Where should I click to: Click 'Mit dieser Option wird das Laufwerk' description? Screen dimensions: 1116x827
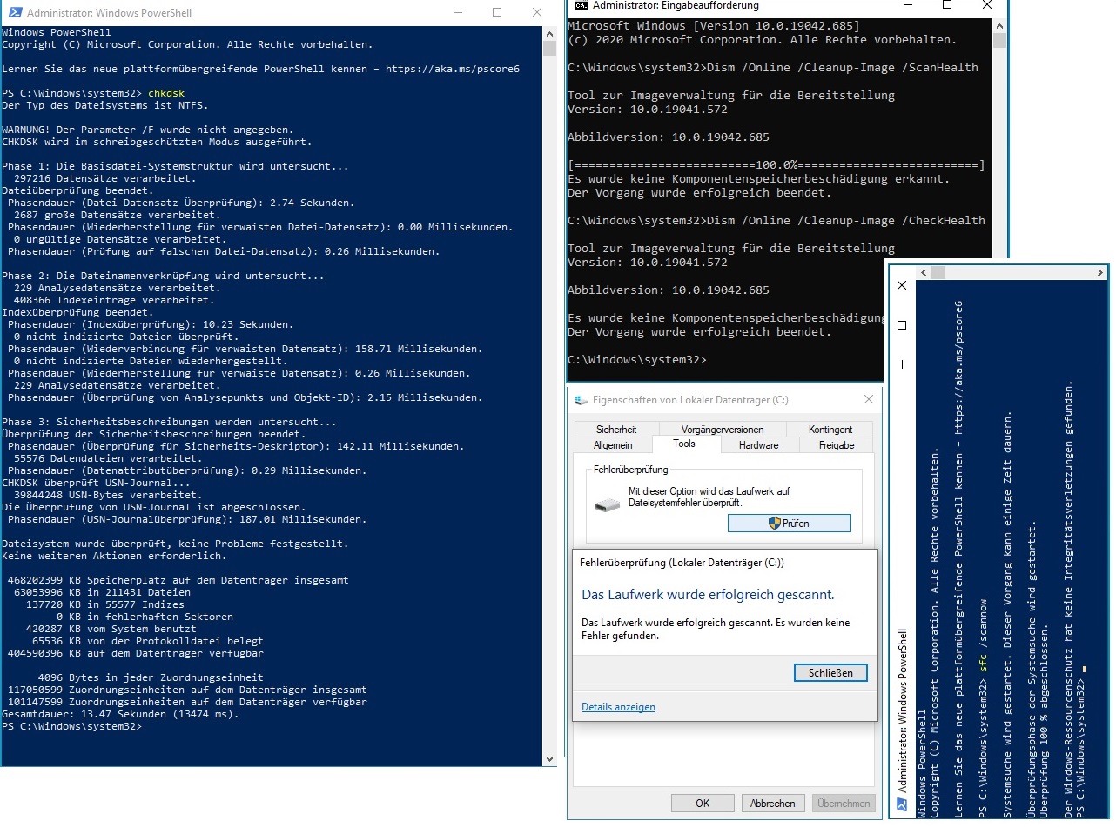(x=709, y=497)
